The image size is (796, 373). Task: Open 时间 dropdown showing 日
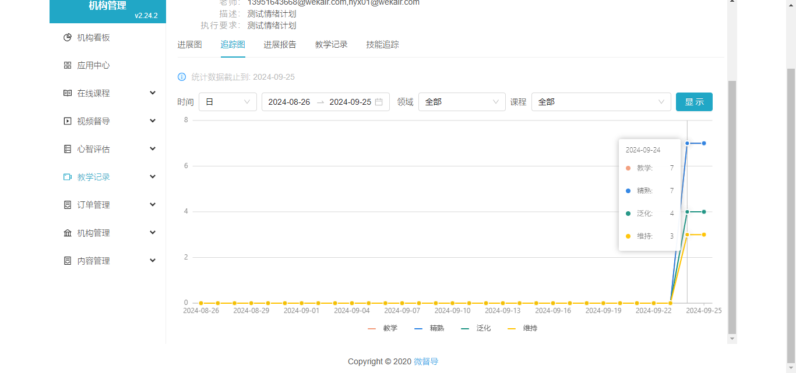click(228, 102)
